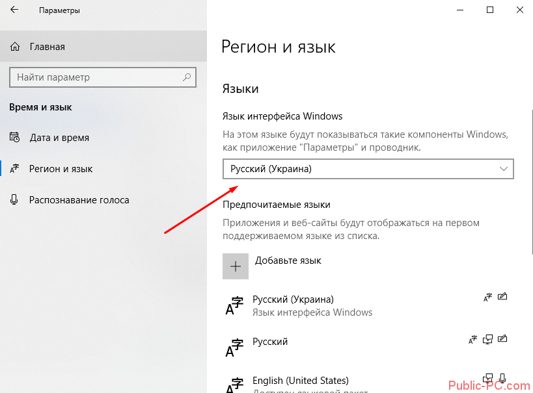Image resolution: width=533 pixels, height=393 pixels.
Task: Select Регион и язык in sidebar
Action: click(x=103, y=169)
